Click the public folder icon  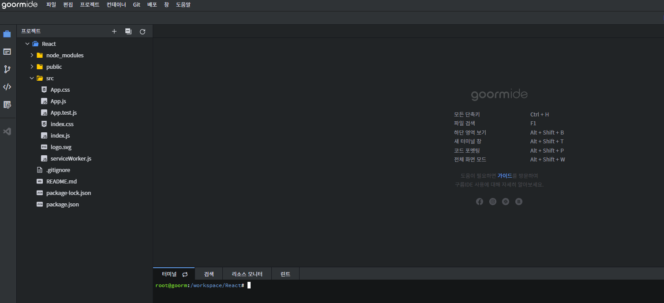pyautogui.click(x=40, y=67)
